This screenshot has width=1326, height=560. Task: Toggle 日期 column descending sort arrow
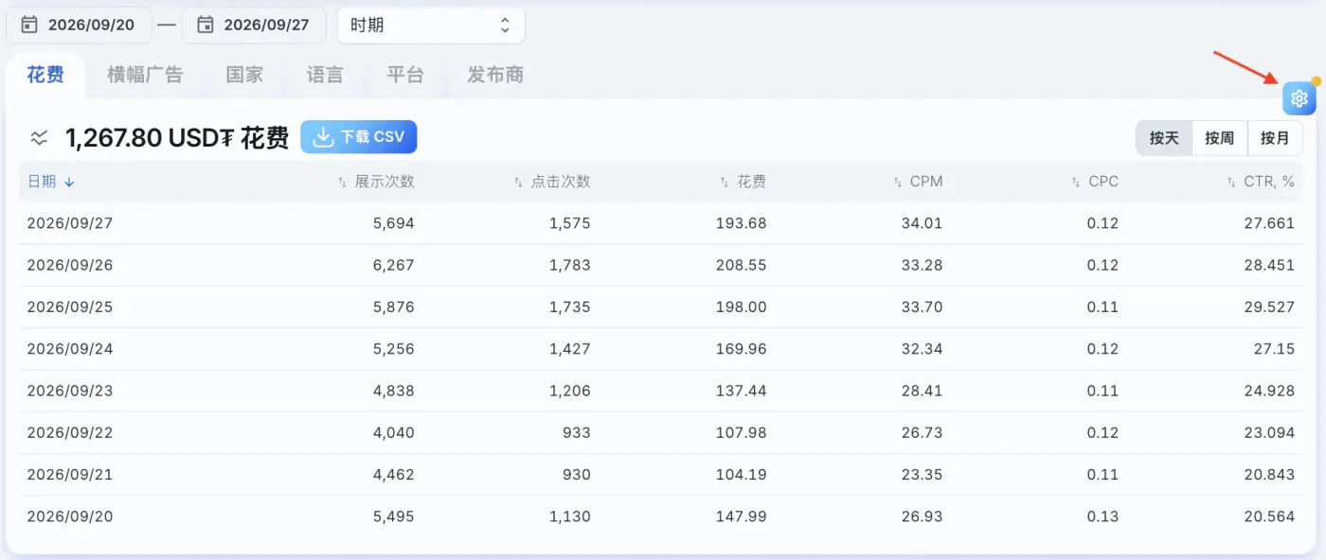pyautogui.click(x=69, y=182)
